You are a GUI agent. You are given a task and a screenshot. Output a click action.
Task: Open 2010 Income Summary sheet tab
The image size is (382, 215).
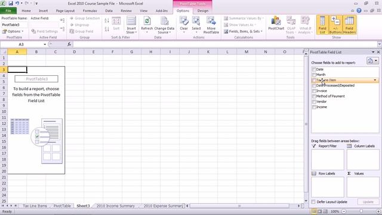[x=115, y=205]
